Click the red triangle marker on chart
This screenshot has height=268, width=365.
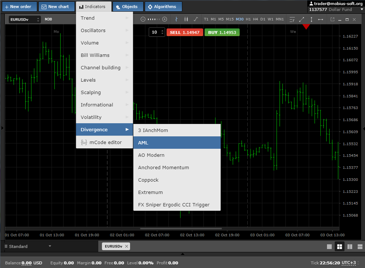coord(306,27)
